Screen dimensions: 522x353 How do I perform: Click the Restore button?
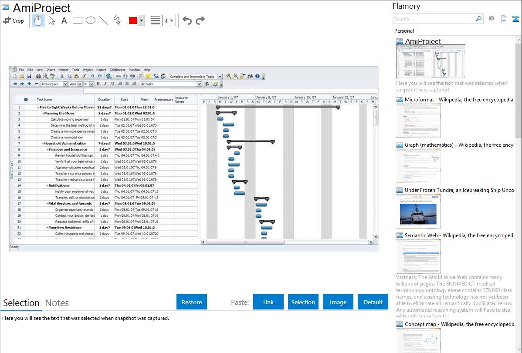(192, 302)
